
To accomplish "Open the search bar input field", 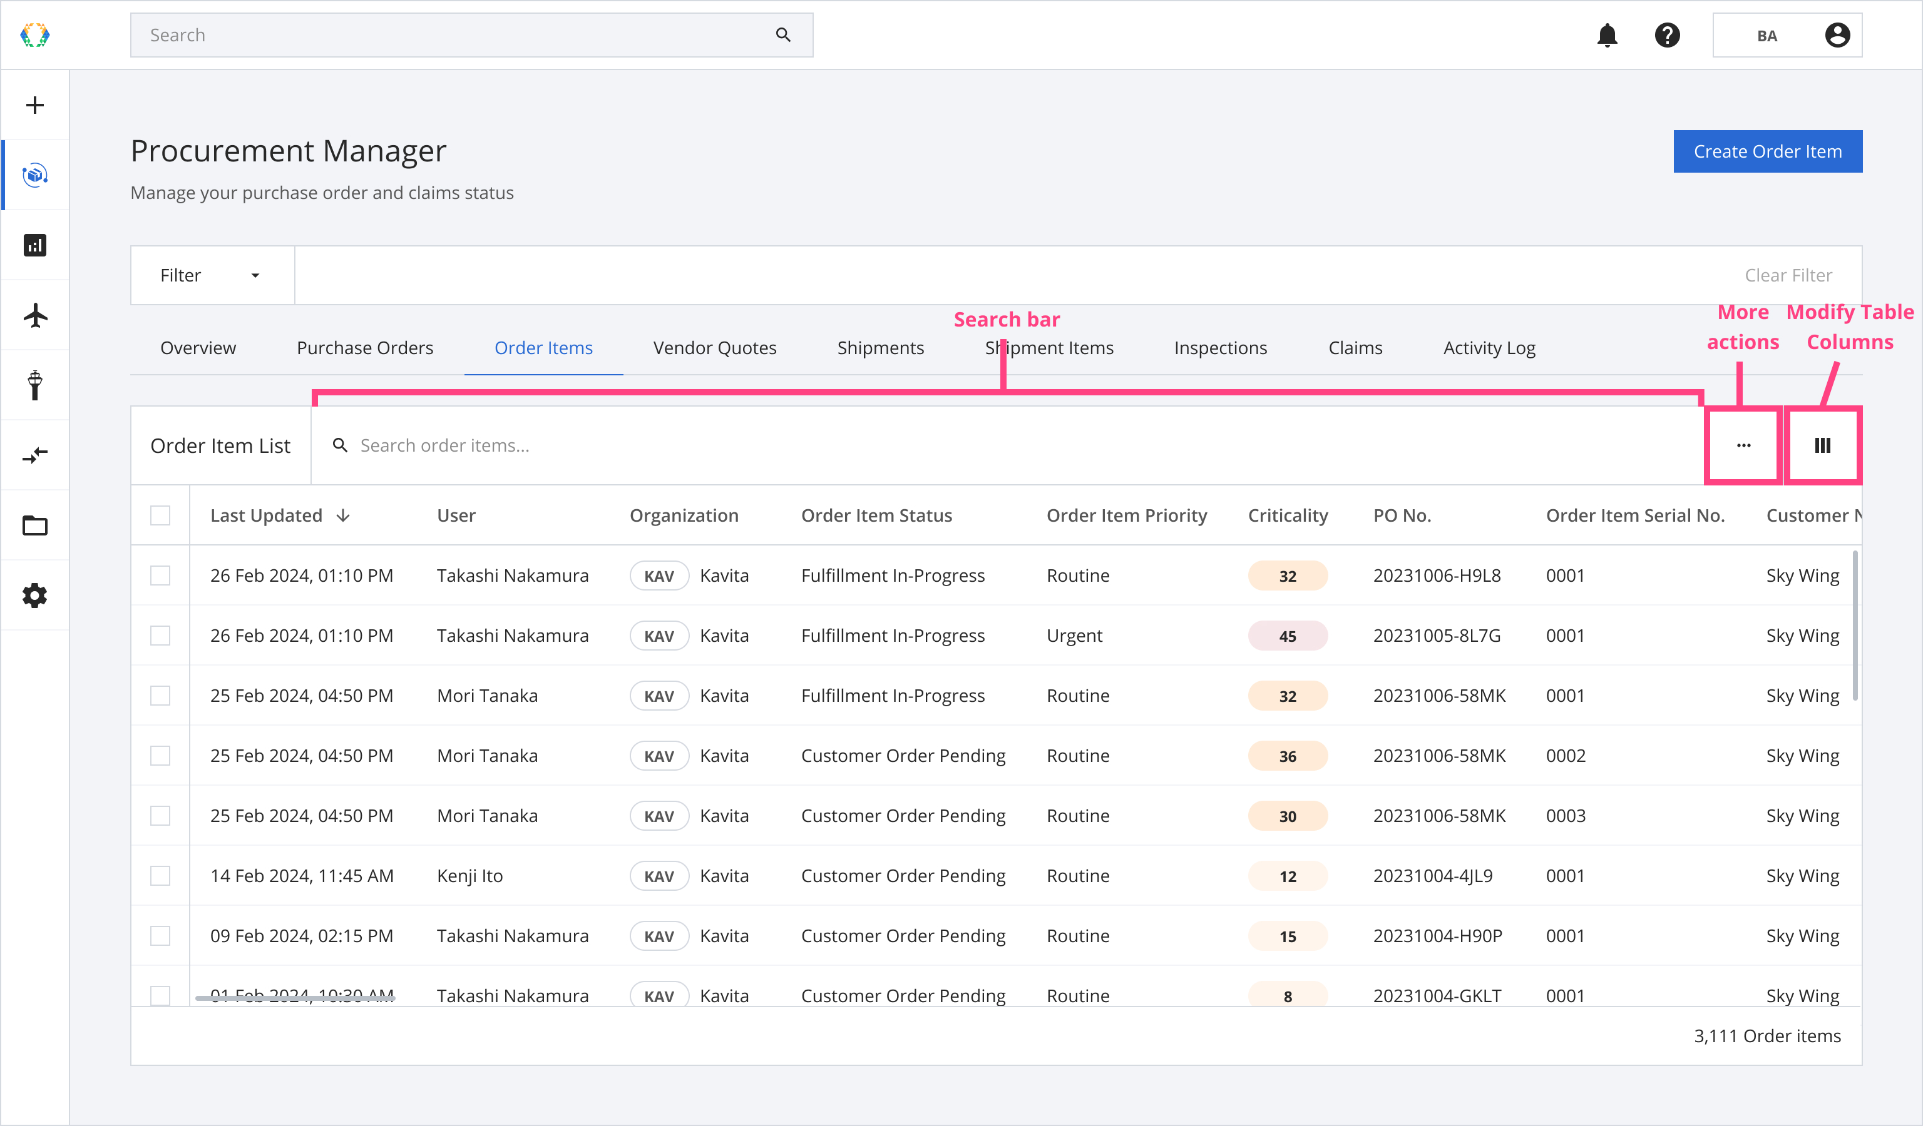I will tap(1006, 445).
